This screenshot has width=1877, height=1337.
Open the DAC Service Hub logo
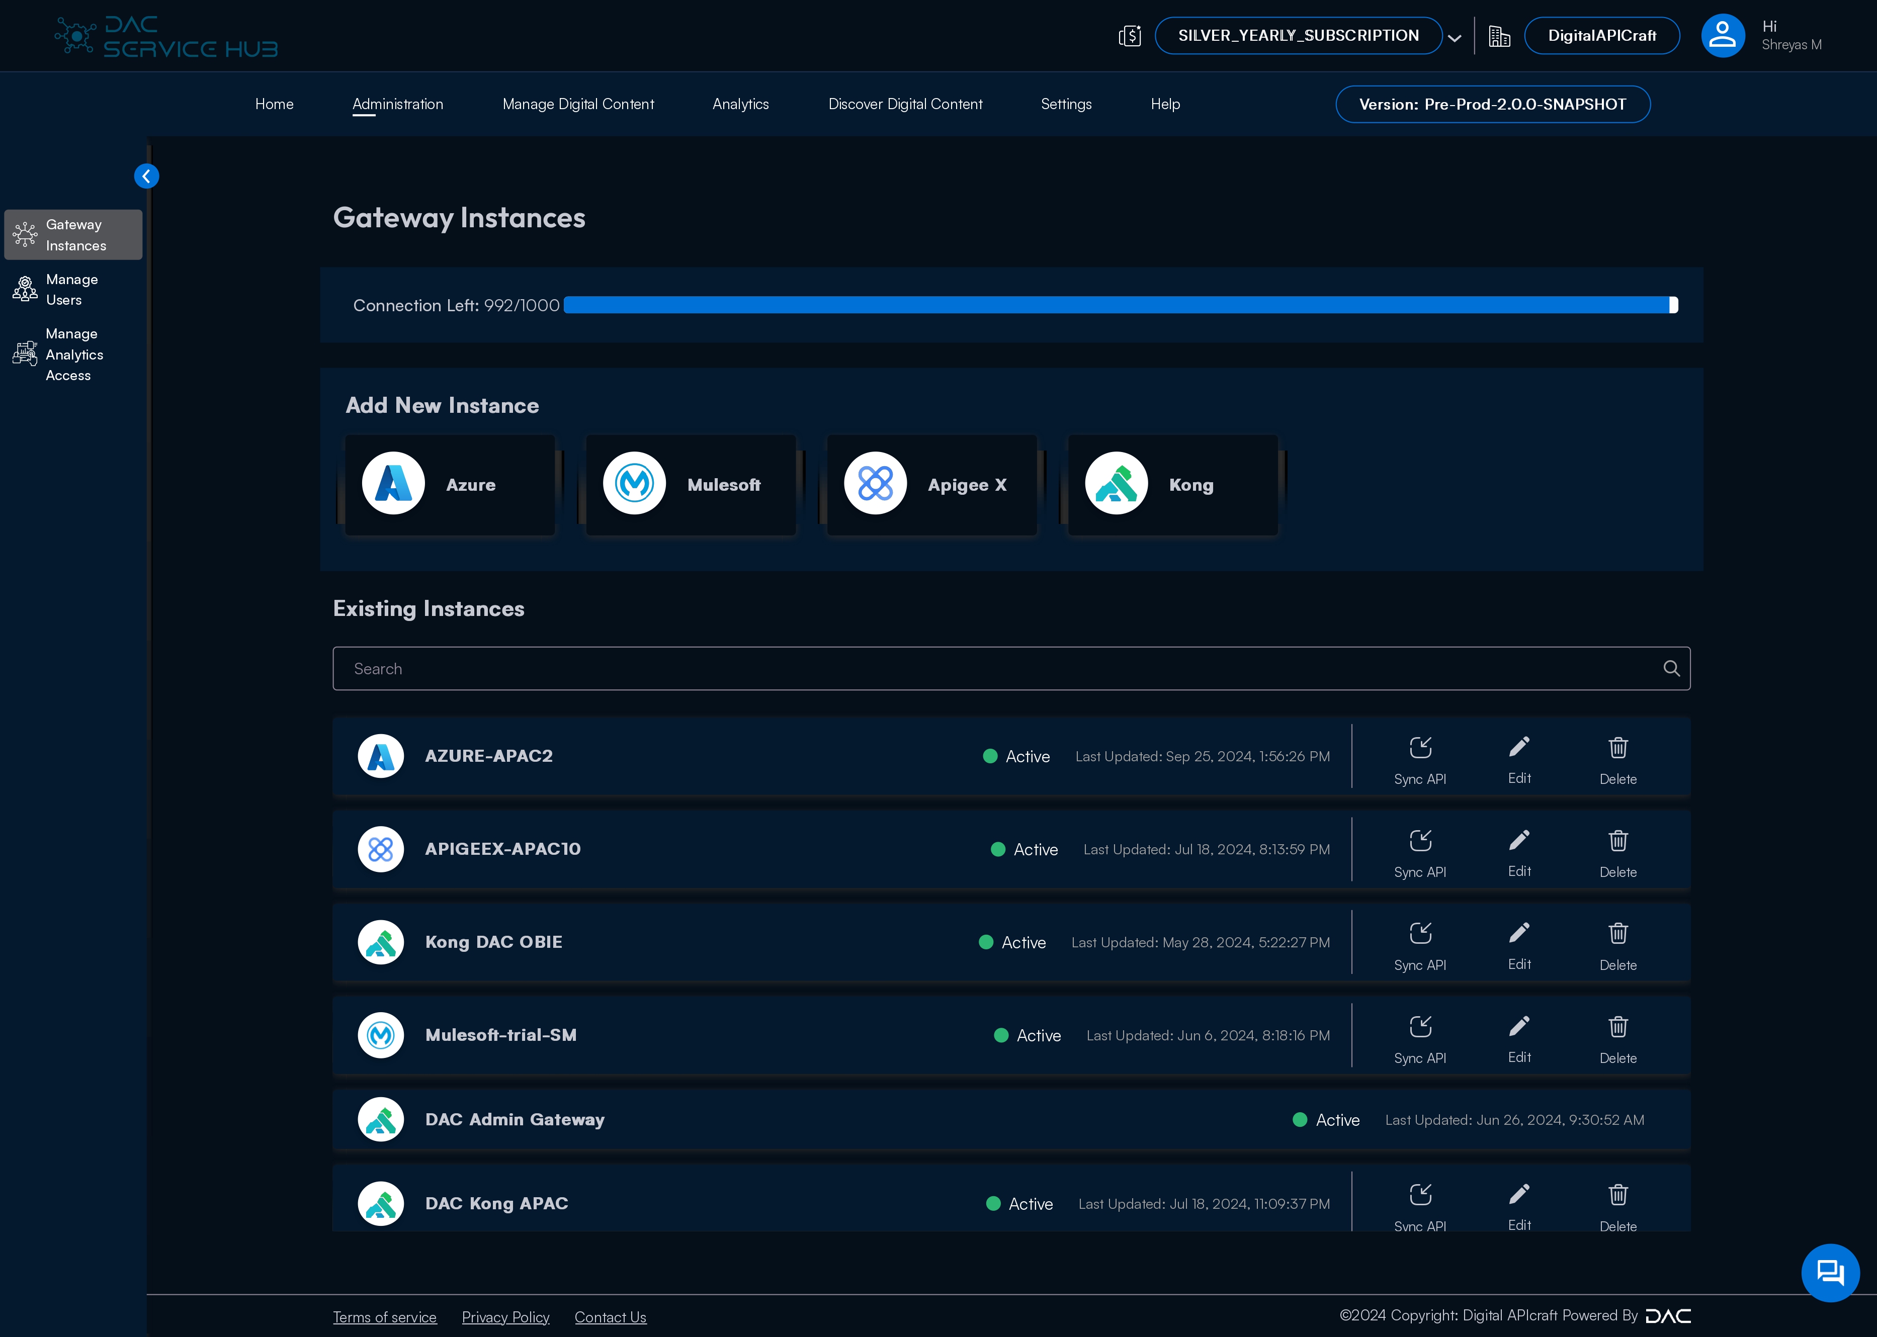tap(166, 37)
